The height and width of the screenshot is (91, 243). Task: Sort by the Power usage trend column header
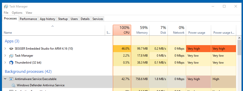(x=223, y=30)
